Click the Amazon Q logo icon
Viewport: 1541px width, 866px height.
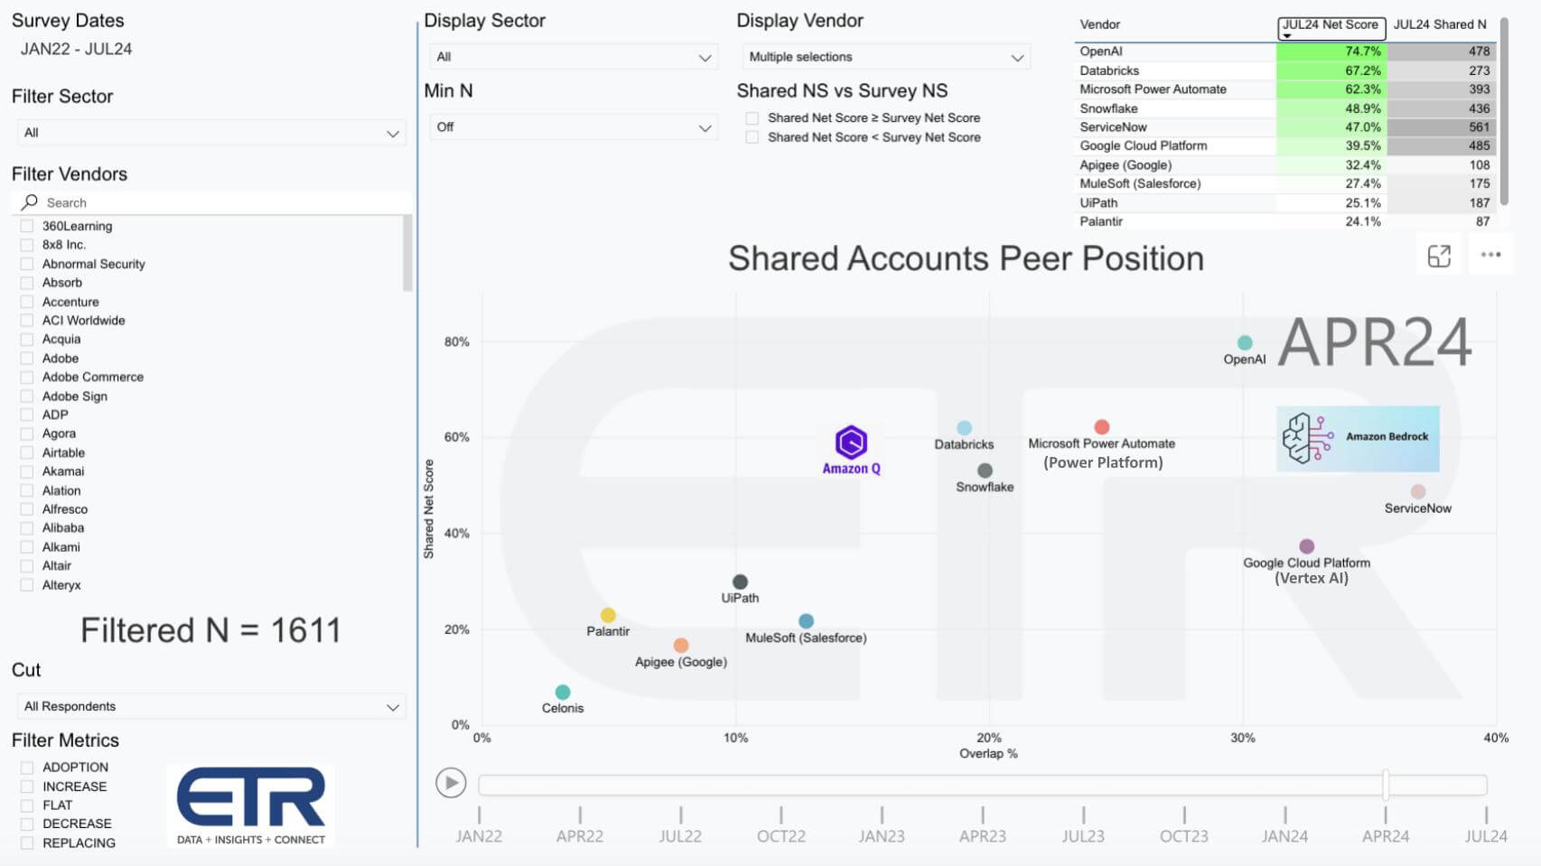pos(851,442)
